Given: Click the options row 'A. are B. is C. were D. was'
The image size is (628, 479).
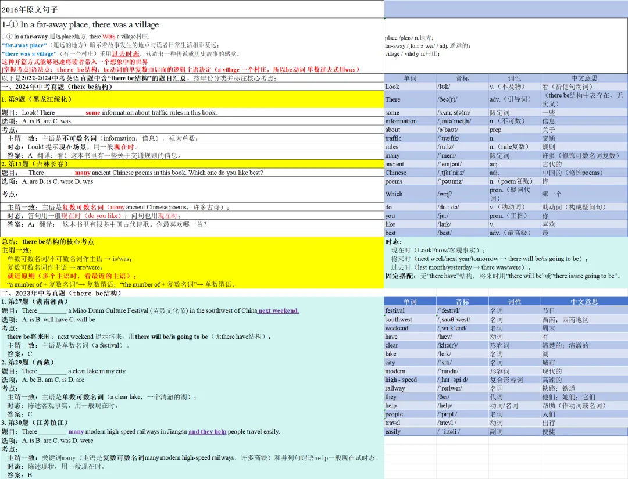Looking at the screenshot, I should [192, 181].
